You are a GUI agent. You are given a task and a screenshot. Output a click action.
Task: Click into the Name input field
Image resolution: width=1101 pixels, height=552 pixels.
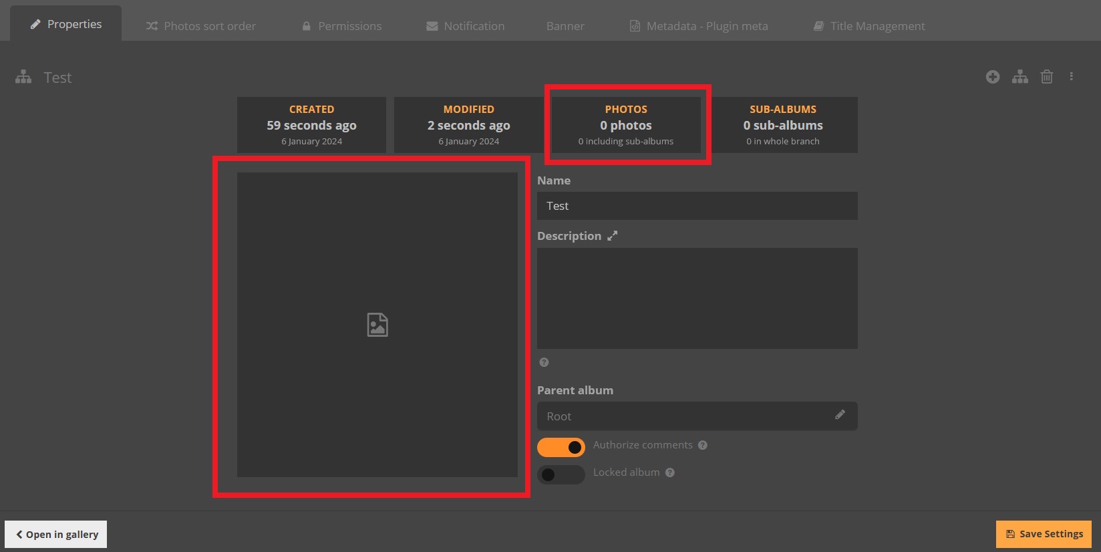pyautogui.click(x=697, y=206)
